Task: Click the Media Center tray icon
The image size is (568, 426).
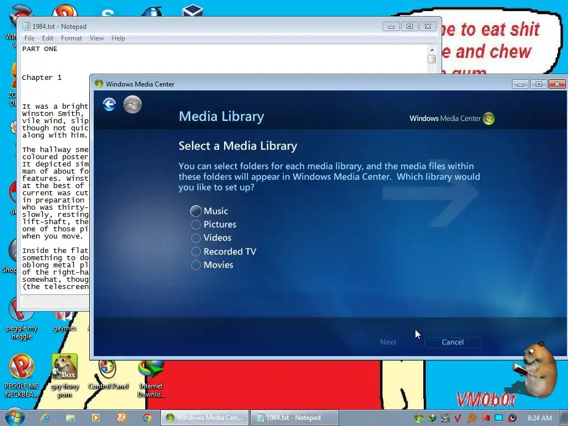Action: 419,418
